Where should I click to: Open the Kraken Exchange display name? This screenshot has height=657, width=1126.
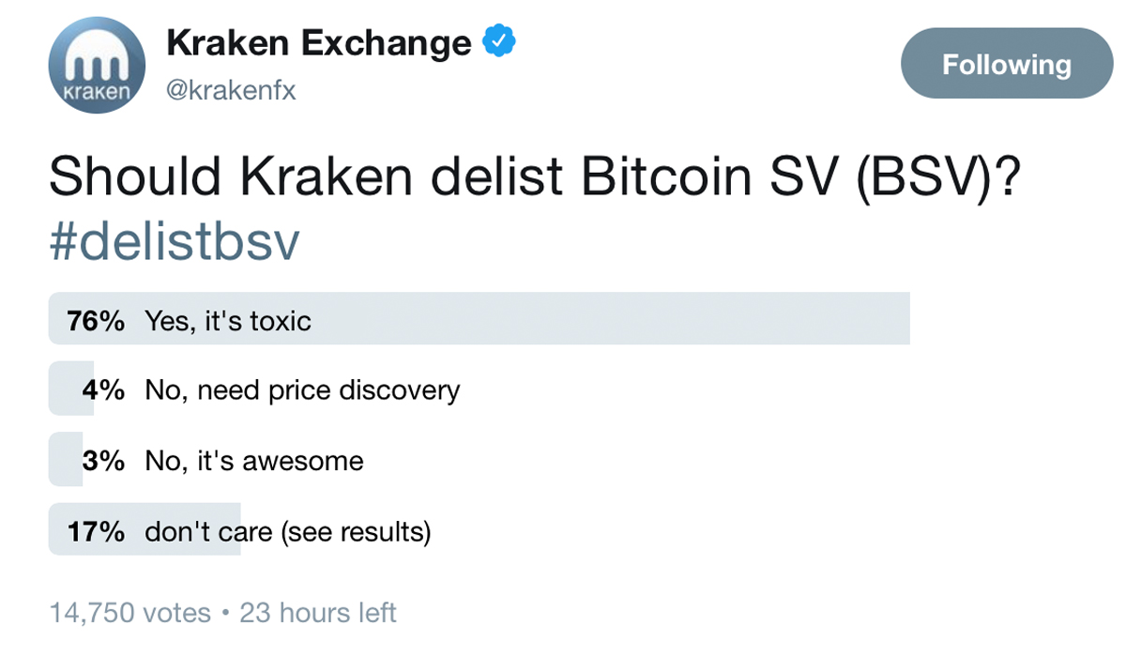click(x=317, y=42)
